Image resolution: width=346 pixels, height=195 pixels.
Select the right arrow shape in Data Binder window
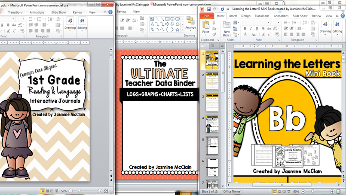pos(168,24)
